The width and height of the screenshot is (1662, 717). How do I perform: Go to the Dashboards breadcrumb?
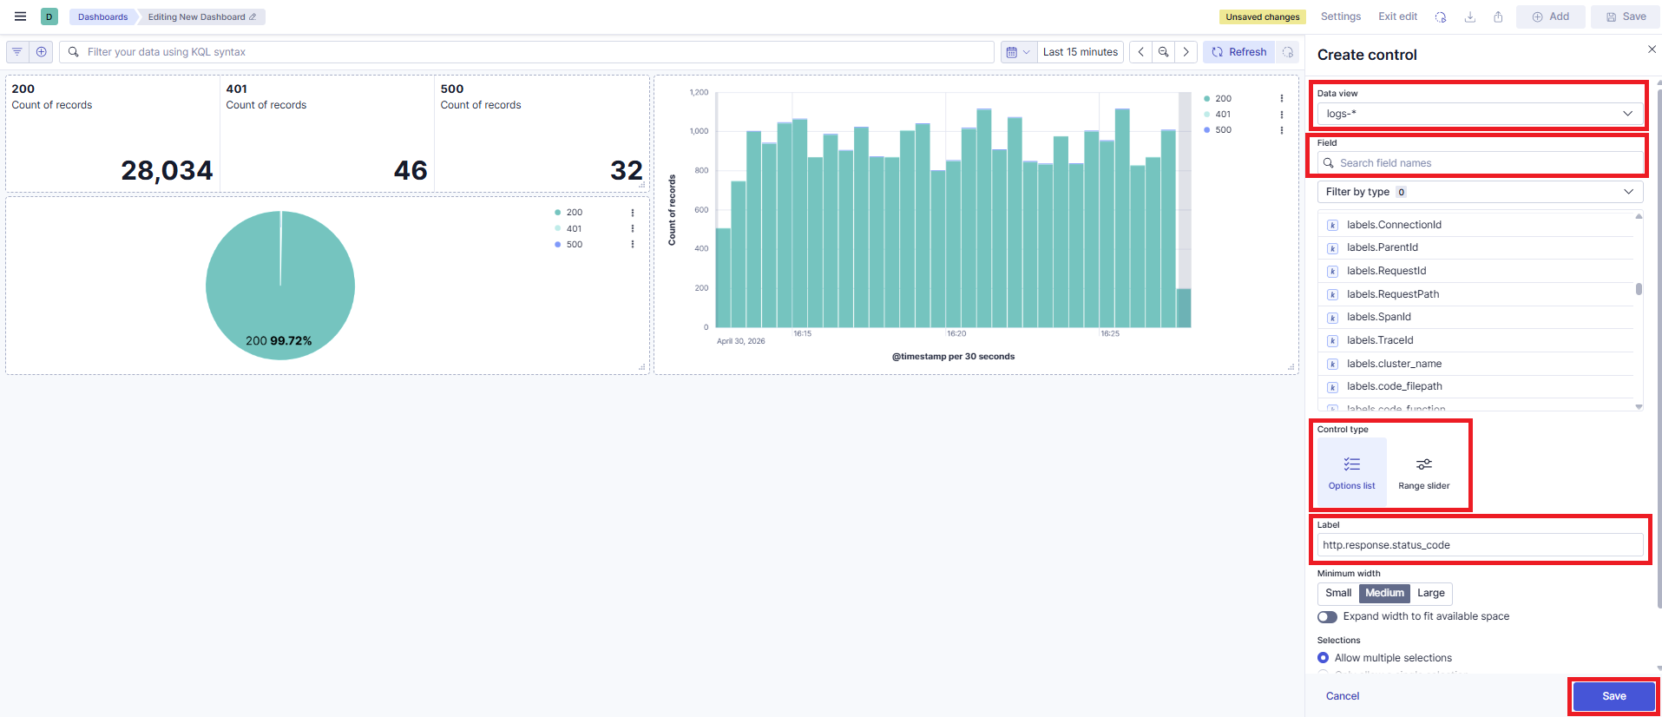click(102, 17)
